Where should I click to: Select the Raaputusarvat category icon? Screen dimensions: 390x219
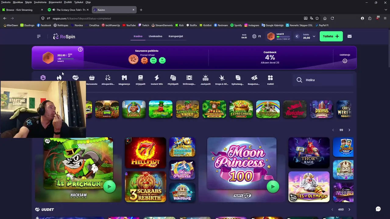(254, 80)
